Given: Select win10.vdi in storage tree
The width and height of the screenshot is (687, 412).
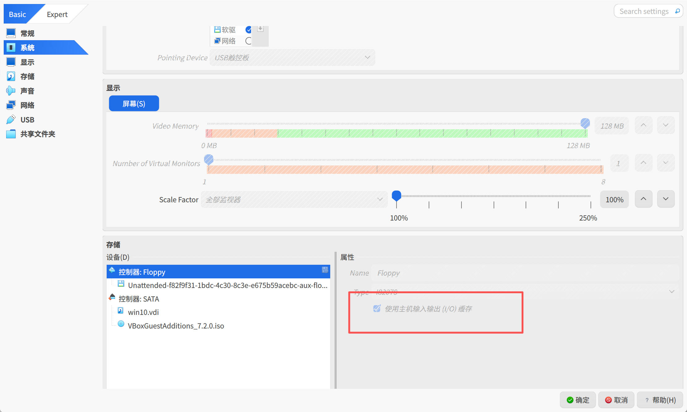Looking at the screenshot, I should tap(143, 312).
